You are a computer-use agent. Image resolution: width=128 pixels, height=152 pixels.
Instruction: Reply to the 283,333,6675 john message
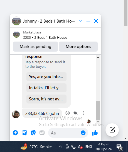click(x=75, y=113)
